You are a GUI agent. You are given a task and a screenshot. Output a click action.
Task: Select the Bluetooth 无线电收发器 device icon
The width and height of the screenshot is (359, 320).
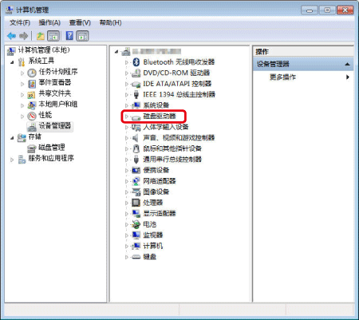point(136,62)
